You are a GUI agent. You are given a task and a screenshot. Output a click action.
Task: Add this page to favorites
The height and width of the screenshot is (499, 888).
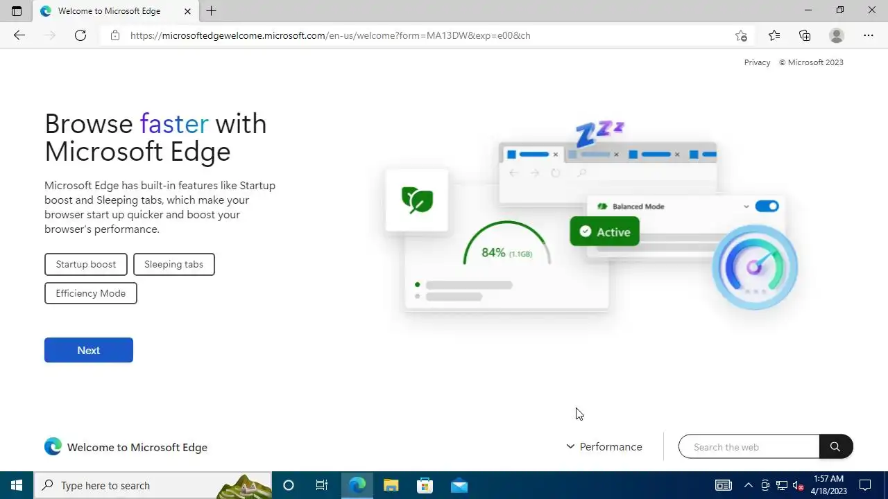(741, 35)
